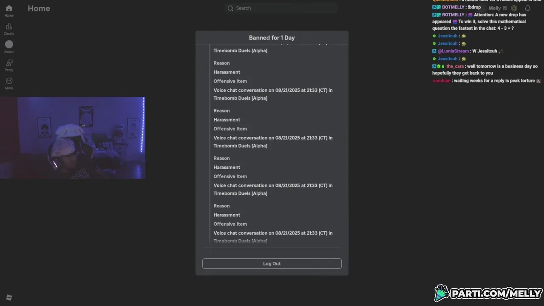
Task: Click the_cara username in the chat
Action: [x=455, y=66]
